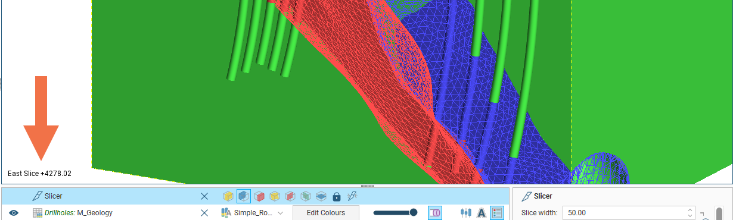Viewport: 733px width, 220px height.
Task: Remove Drillholes M_Geology from the scene
Action: pyautogui.click(x=204, y=213)
